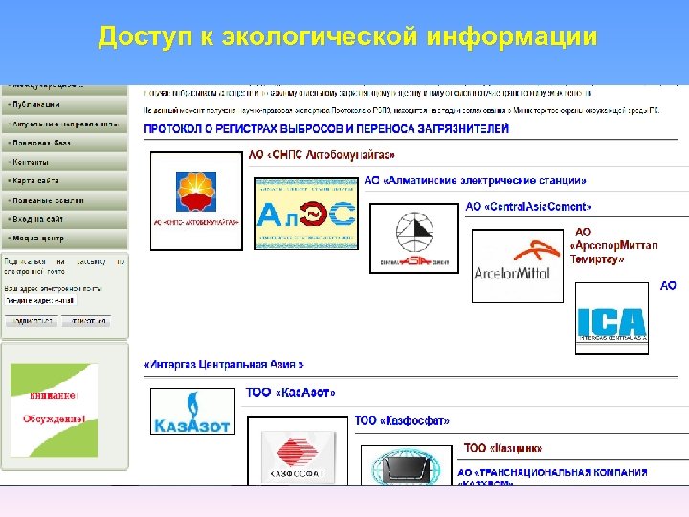Image resolution: width=689 pixels, height=517 pixels.
Task: Focus the e-mail address input field
Action: [x=40, y=301]
